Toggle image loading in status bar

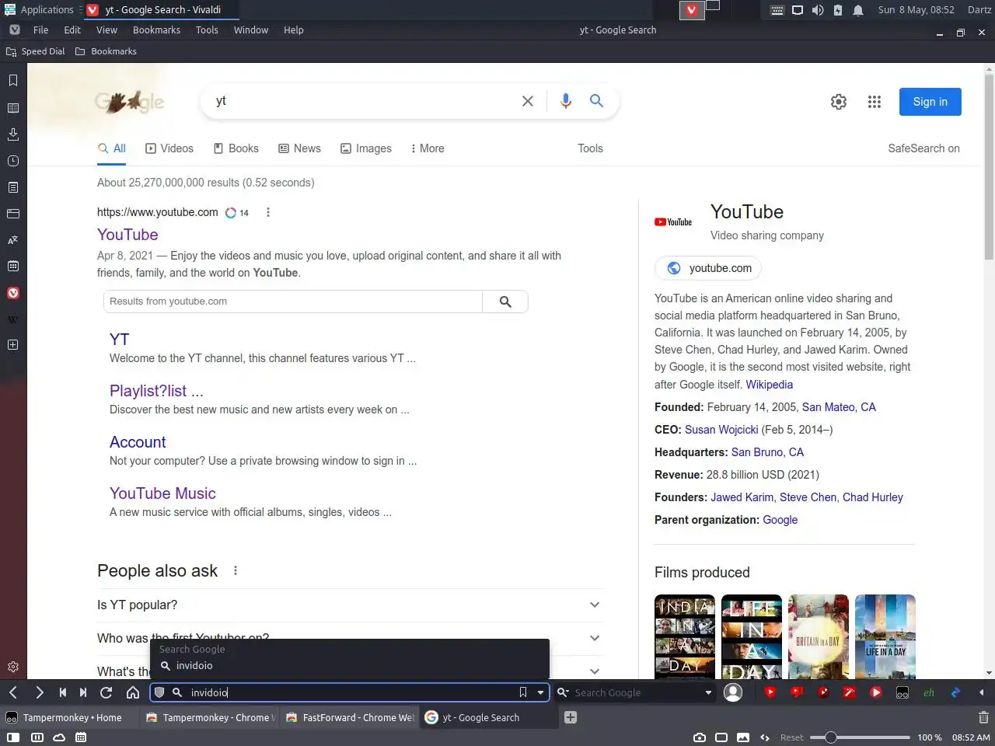pos(743,737)
